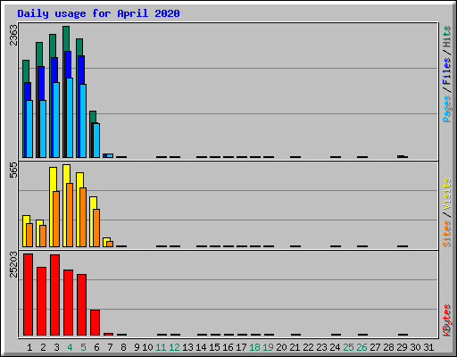Select green weekend day label 11
The height and width of the screenshot is (357, 457).
coord(161,347)
